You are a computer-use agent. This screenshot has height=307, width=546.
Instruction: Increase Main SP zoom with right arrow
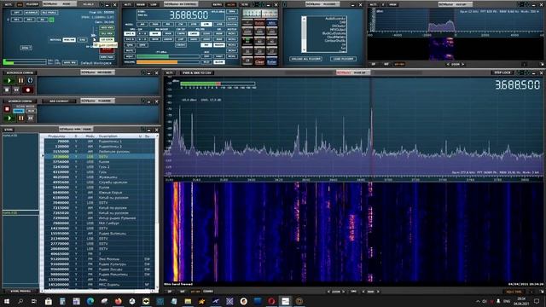[x=344, y=292]
